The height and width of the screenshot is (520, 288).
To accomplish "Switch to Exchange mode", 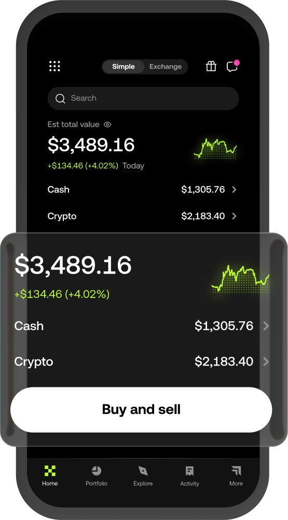I will [x=166, y=67].
